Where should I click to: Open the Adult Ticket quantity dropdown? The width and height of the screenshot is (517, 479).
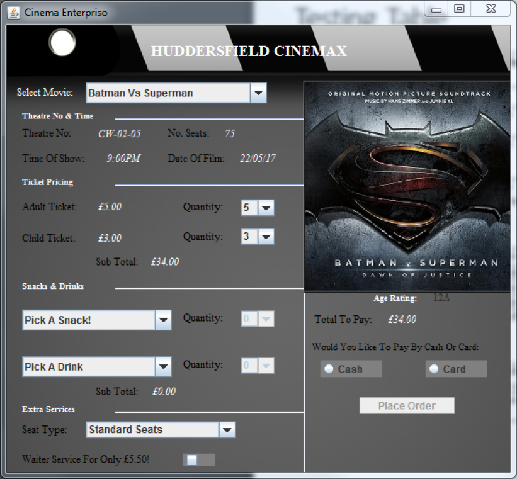click(258, 207)
